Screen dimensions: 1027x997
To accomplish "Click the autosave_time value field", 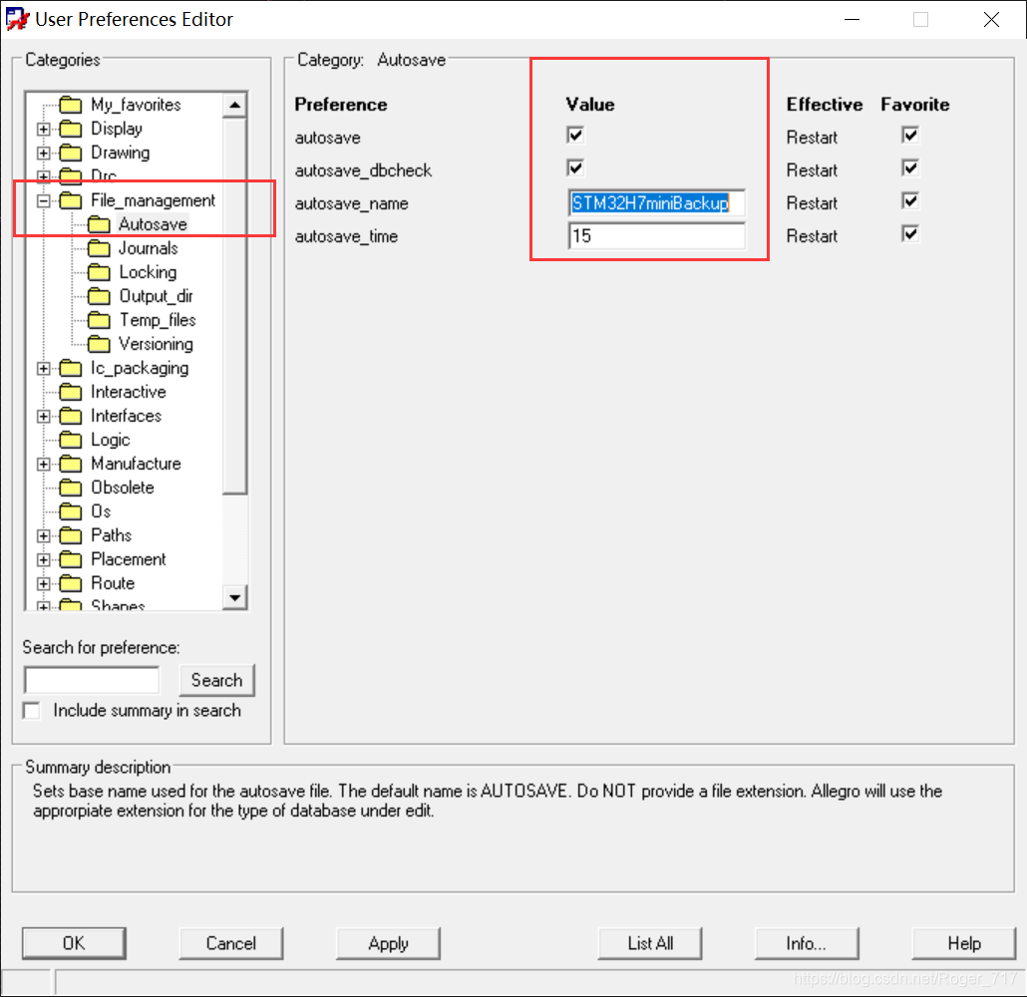I will tap(656, 236).
